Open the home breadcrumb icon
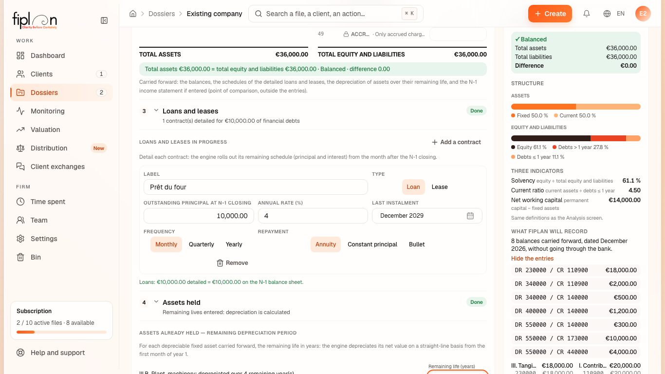Viewport: 665px width, 374px height. point(133,14)
